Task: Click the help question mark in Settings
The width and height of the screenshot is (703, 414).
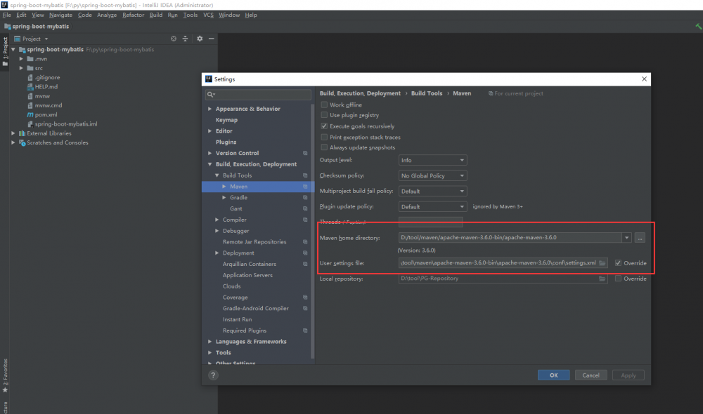Action: click(213, 375)
